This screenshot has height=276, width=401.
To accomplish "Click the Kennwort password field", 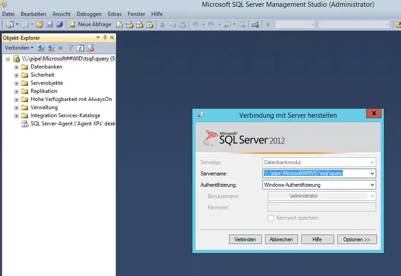I will (x=322, y=207).
